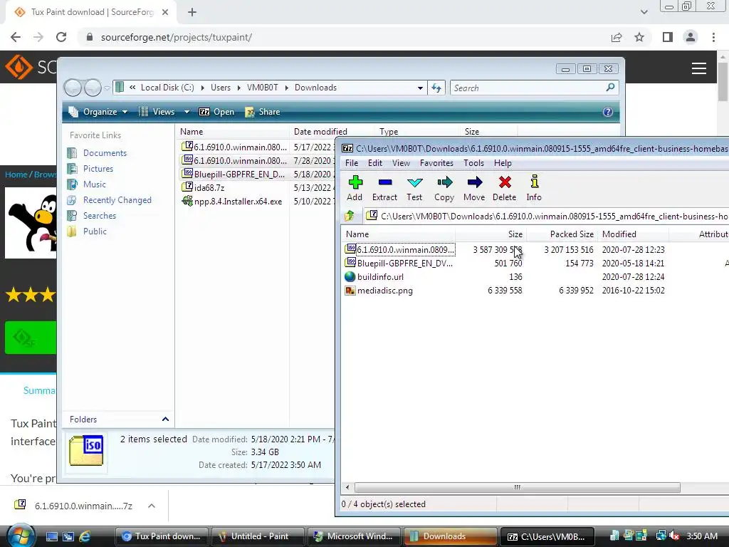Click Internet Explorer quick launch icon

(85, 536)
